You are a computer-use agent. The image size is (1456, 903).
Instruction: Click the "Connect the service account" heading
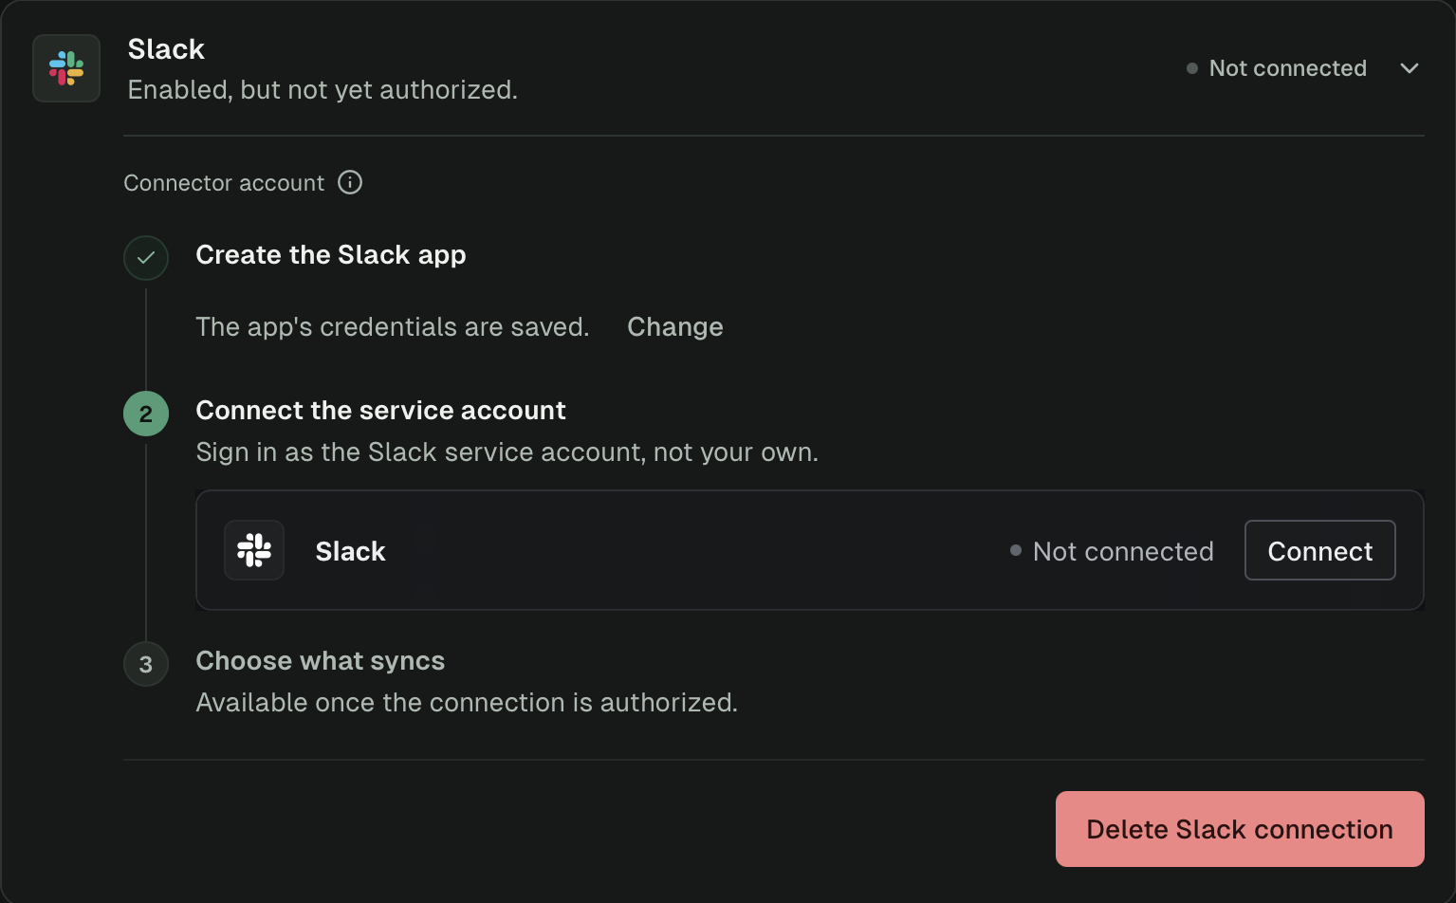380,411
